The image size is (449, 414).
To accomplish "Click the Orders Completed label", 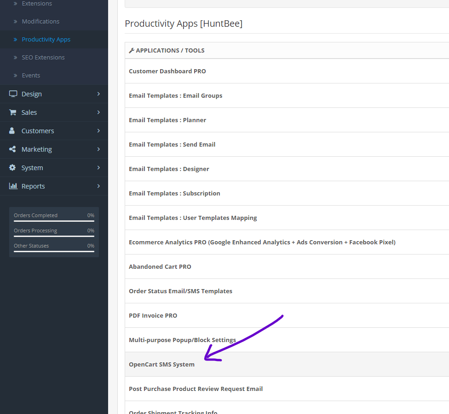I will pos(35,215).
